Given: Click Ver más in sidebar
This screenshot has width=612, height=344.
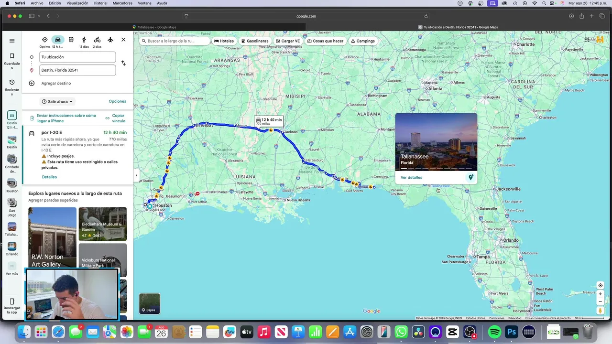Looking at the screenshot, I should [x=12, y=269].
